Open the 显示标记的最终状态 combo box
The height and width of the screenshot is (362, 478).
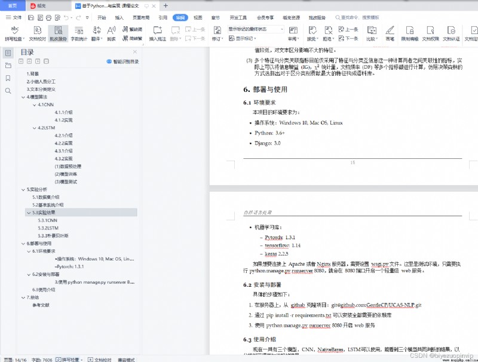[x=256, y=29]
